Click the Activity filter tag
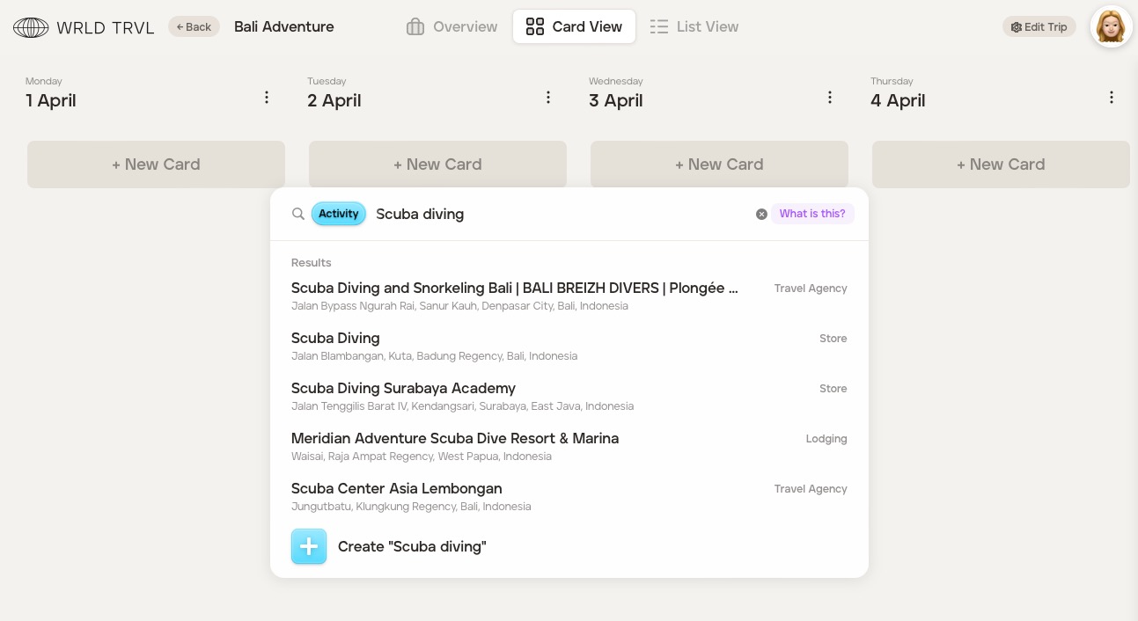 (x=339, y=214)
